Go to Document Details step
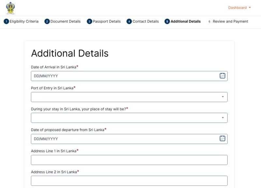The width and height of the screenshot is (261, 188). coord(66,22)
